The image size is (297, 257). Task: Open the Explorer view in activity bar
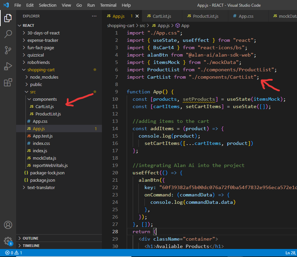click(8, 18)
